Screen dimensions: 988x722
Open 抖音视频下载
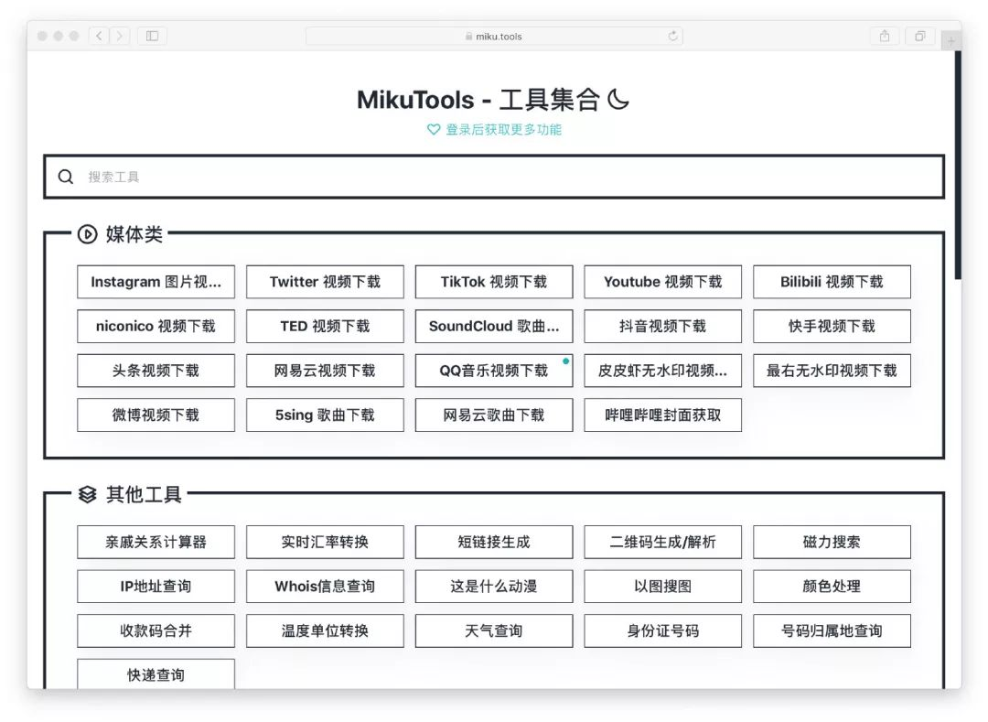tap(662, 327)
